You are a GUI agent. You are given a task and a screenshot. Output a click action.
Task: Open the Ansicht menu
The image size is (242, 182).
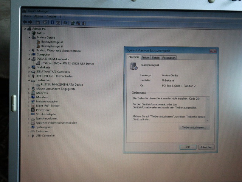(x=51, y=17)
